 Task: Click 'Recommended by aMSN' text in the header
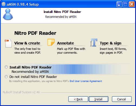[61, 17]
